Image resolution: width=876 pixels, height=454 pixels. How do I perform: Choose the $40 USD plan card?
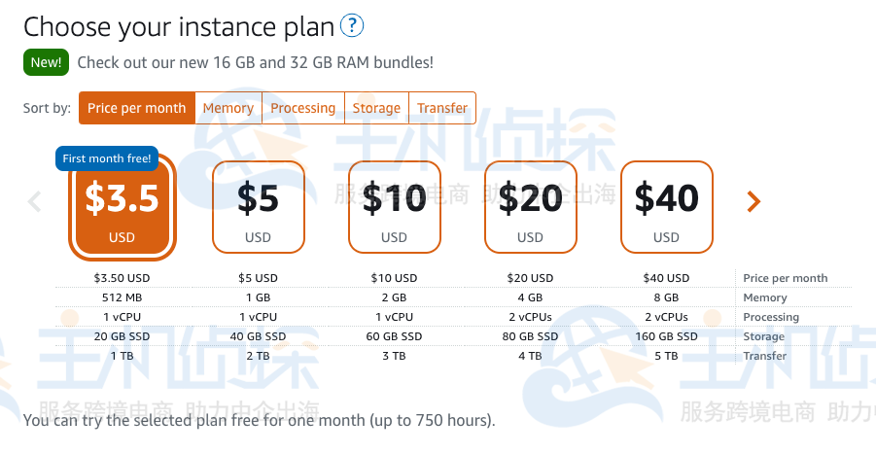667,207
